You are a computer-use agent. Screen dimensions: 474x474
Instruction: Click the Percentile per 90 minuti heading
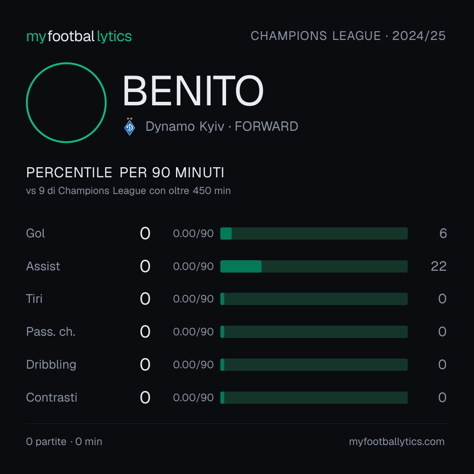coord(125,172)
